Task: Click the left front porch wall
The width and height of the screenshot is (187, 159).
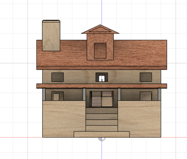Action: coord(64,119)
